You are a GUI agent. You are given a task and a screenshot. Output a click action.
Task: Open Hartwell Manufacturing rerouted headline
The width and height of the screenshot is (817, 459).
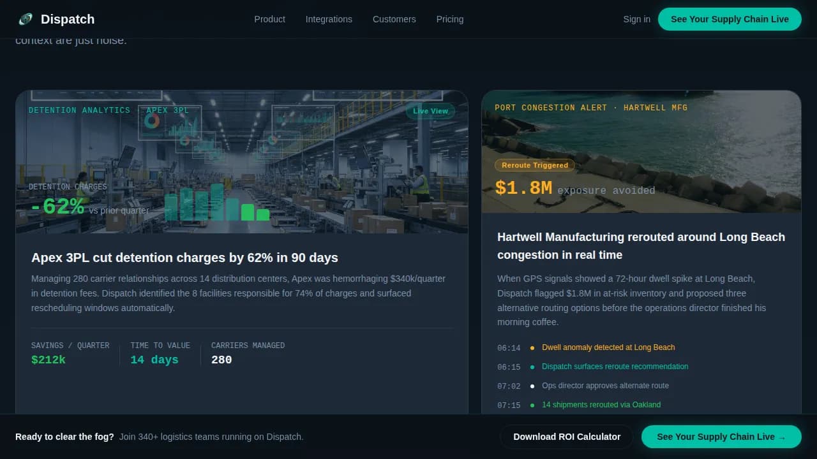pyautogui.click(x=641, y=245)
